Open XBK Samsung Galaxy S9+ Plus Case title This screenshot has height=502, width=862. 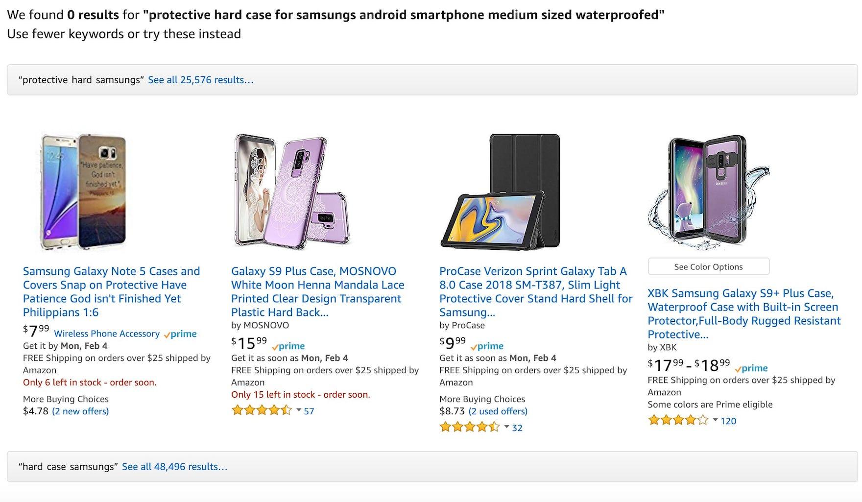[744, 313]
